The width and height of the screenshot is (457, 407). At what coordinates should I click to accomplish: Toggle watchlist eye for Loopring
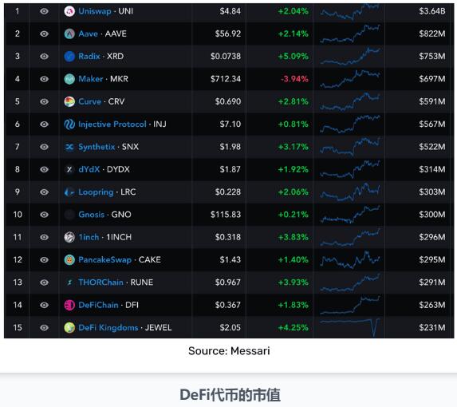[44, 192]
